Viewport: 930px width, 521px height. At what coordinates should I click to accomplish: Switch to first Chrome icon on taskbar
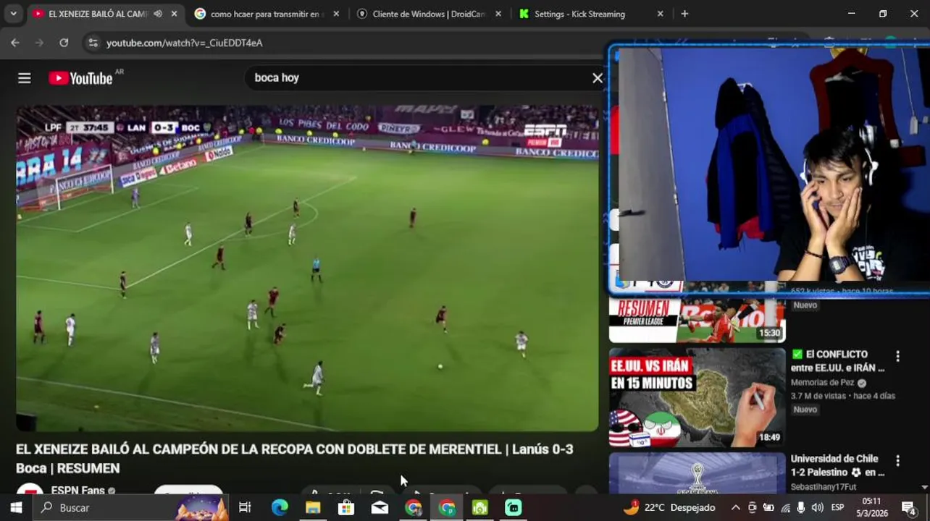pyautogui.click(x=414, y=508)
